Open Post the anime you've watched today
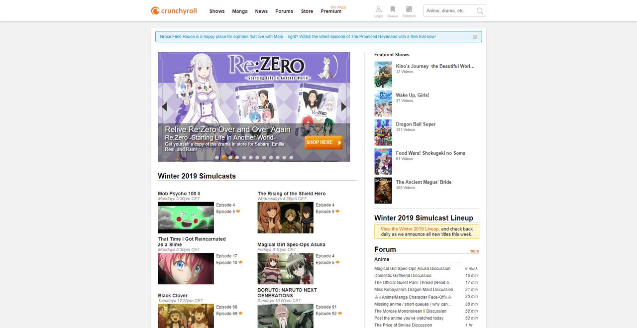Viewport: 637px width, 328px height. click(409, 319)
